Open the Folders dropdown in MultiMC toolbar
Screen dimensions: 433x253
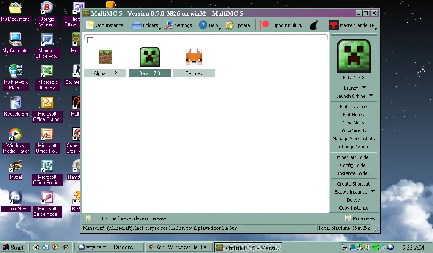pyautogui.click(x=146, y=25)
